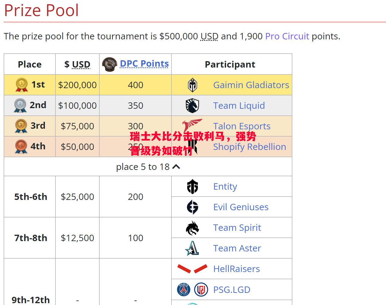
Task: Click the Entity team logo icon
Action: pos(192,187)
